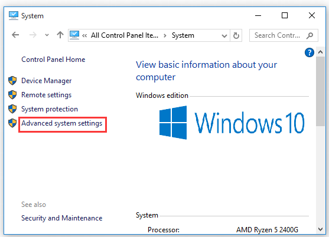Click the double chevron in address bar
329x237 pixels.
84,35
